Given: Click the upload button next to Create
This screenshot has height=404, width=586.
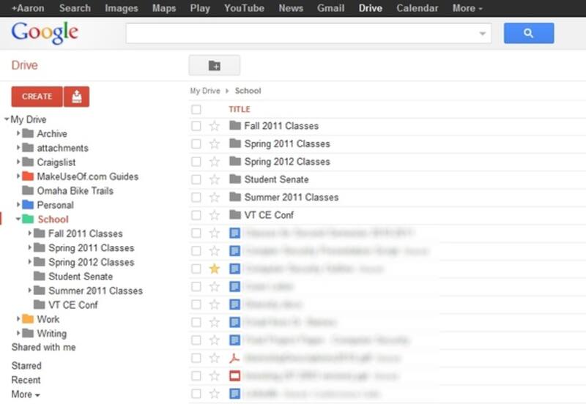Looking at the screenshot, I should 76,96.
